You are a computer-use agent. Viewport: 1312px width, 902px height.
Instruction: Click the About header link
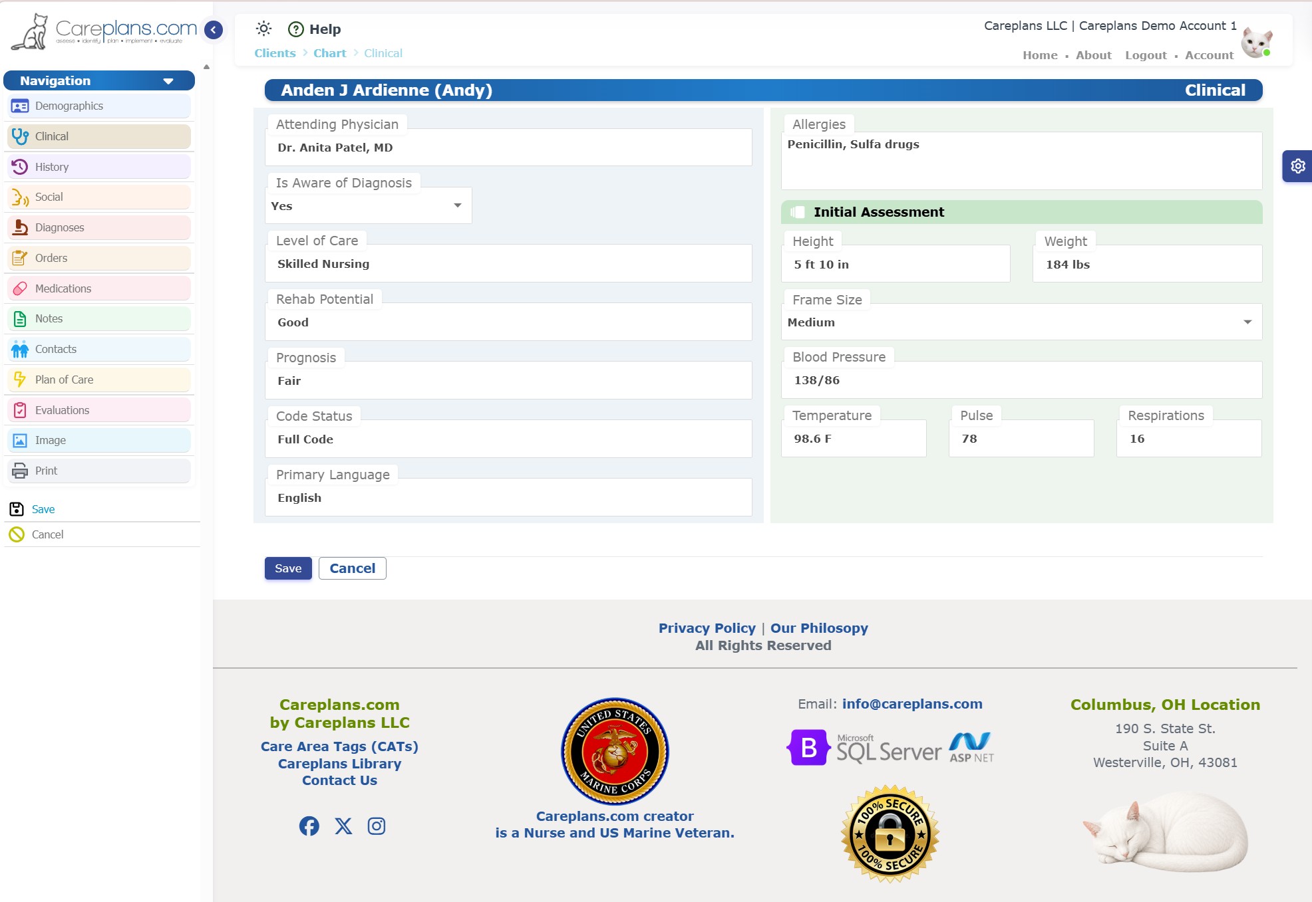(1094, 55)
